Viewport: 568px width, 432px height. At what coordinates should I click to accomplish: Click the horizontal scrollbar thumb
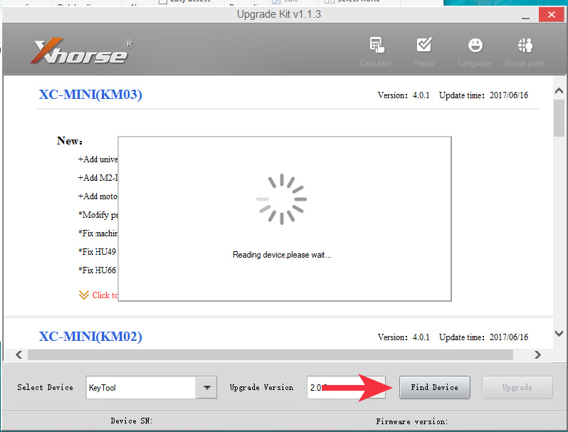pos(270,354)
